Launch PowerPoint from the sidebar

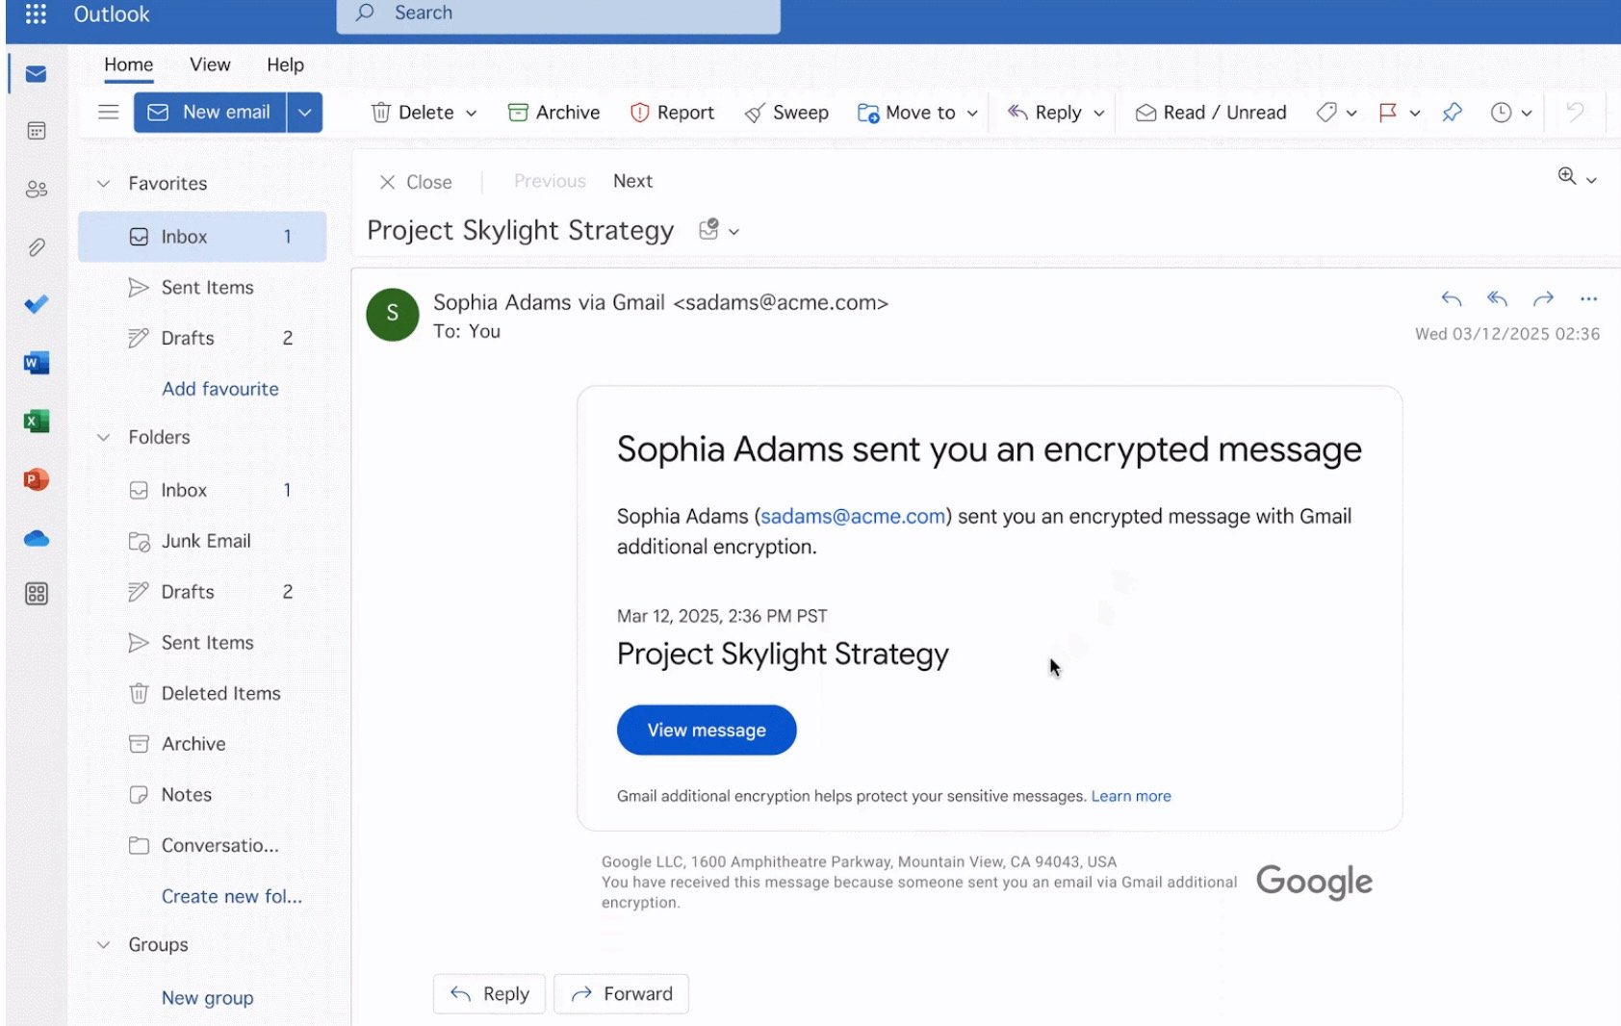[x=36, y=478]
